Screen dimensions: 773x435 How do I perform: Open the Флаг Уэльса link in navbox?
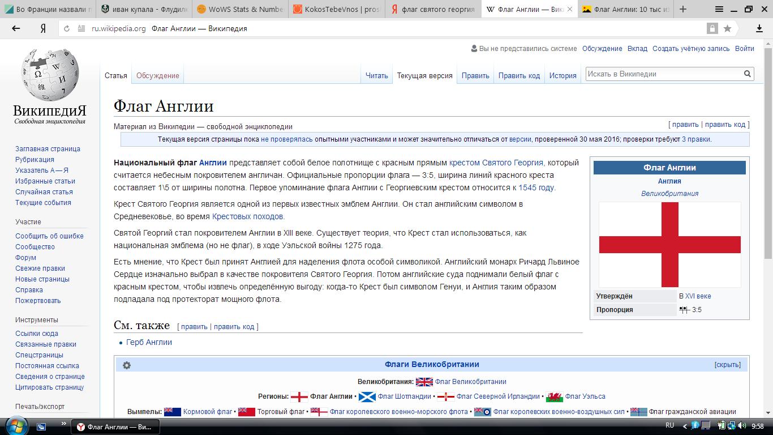(x=585, y=396)
